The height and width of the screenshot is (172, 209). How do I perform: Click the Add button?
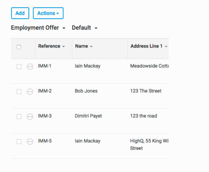20,13
